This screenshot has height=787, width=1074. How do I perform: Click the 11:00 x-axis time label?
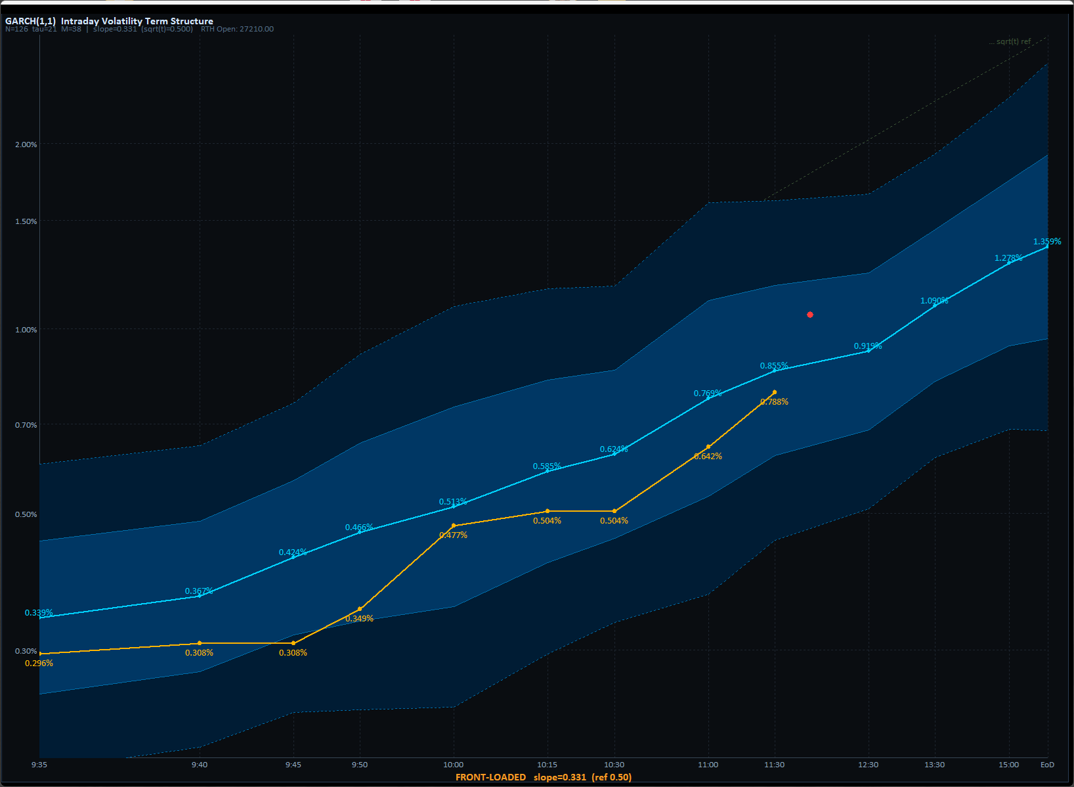coord(708,765)
